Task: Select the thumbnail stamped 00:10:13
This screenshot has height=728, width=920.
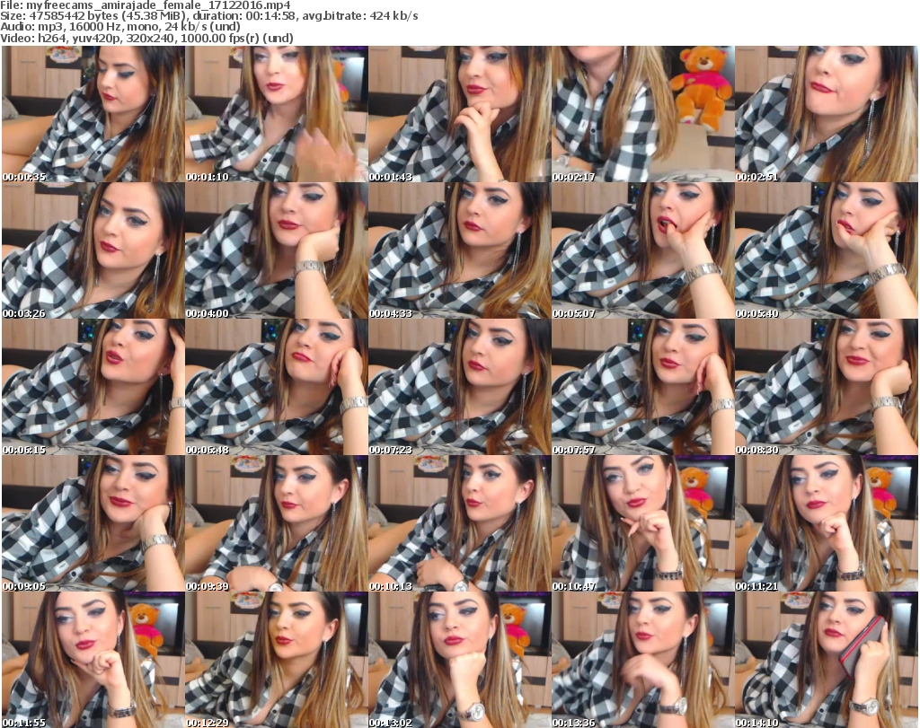Action: pos(459,524)
